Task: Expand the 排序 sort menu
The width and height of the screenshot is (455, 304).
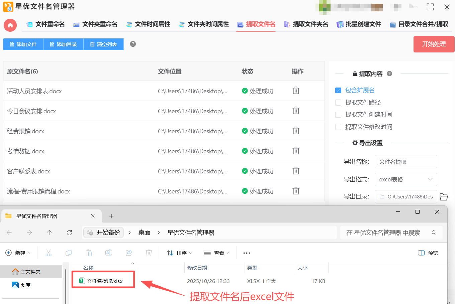Action: [179, 253]
